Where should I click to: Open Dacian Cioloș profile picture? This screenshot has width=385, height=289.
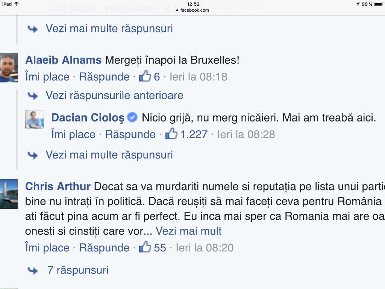point(34,120)
